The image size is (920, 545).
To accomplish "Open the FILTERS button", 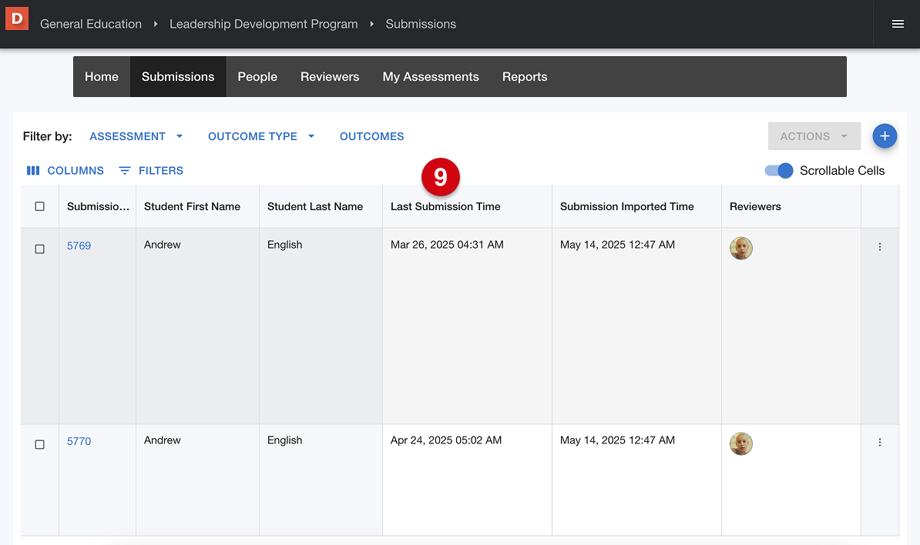I will coord(151,171).
